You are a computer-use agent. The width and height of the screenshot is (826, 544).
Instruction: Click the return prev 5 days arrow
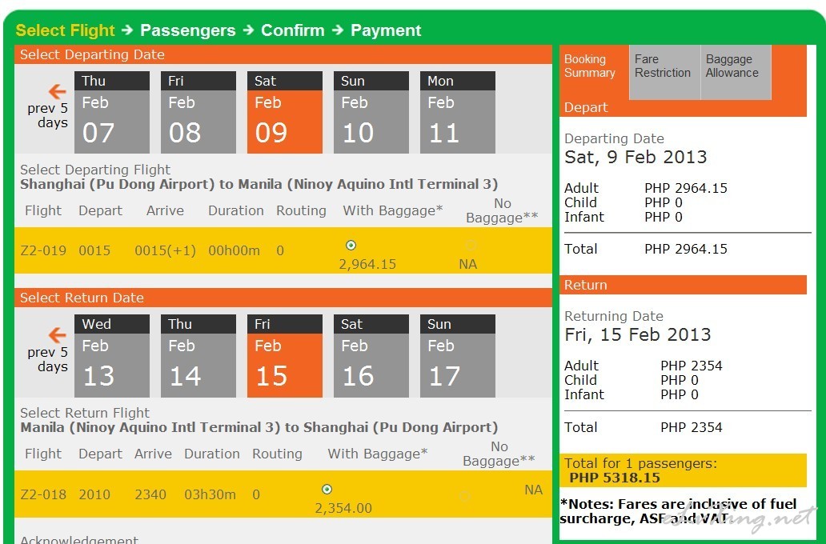[57, 335]
